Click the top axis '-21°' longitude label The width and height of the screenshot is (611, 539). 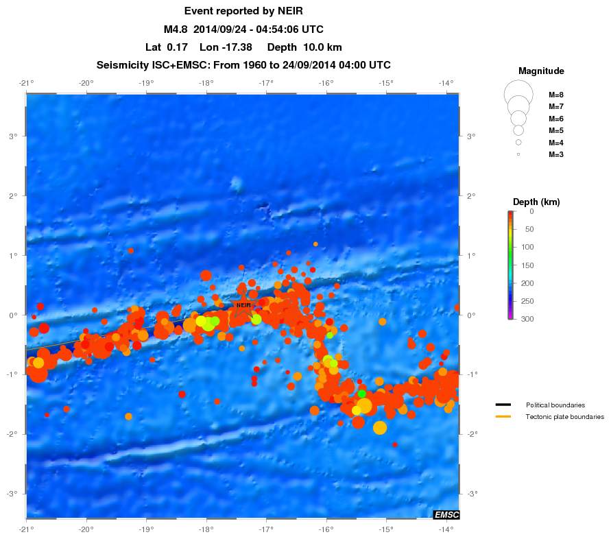[x=27, y=83]
